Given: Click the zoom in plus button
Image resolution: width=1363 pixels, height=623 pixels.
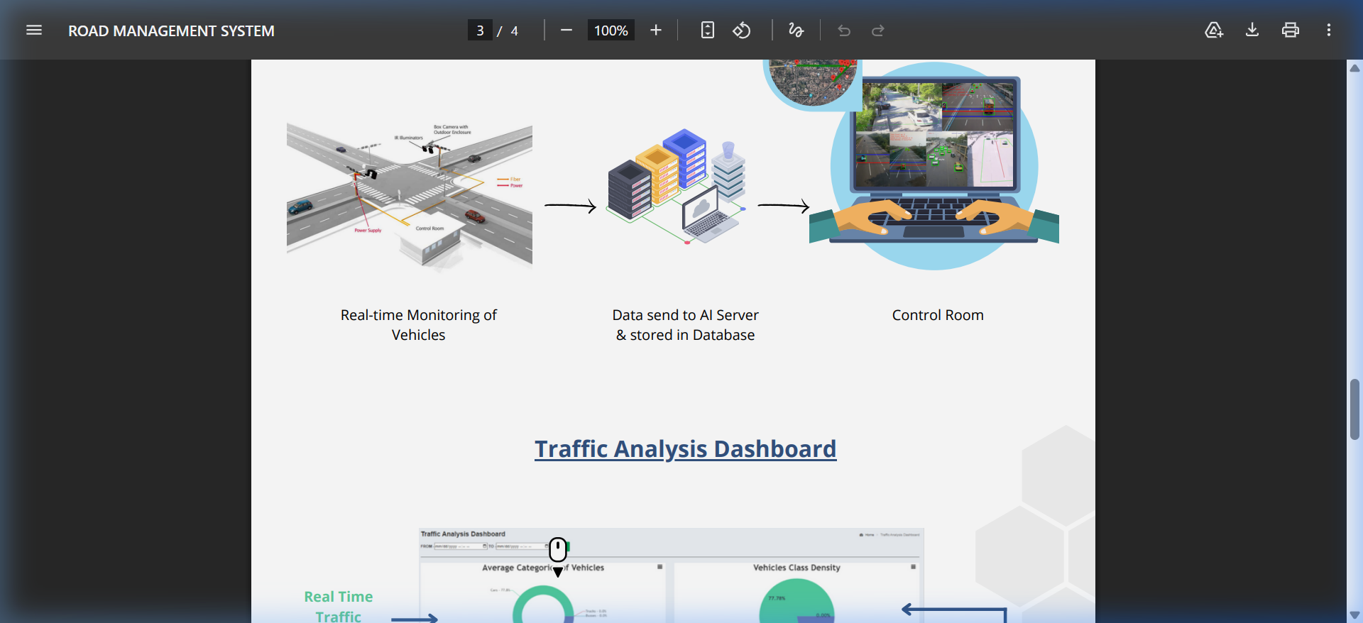Looking at the screenshot, I should tap(655, 30).
